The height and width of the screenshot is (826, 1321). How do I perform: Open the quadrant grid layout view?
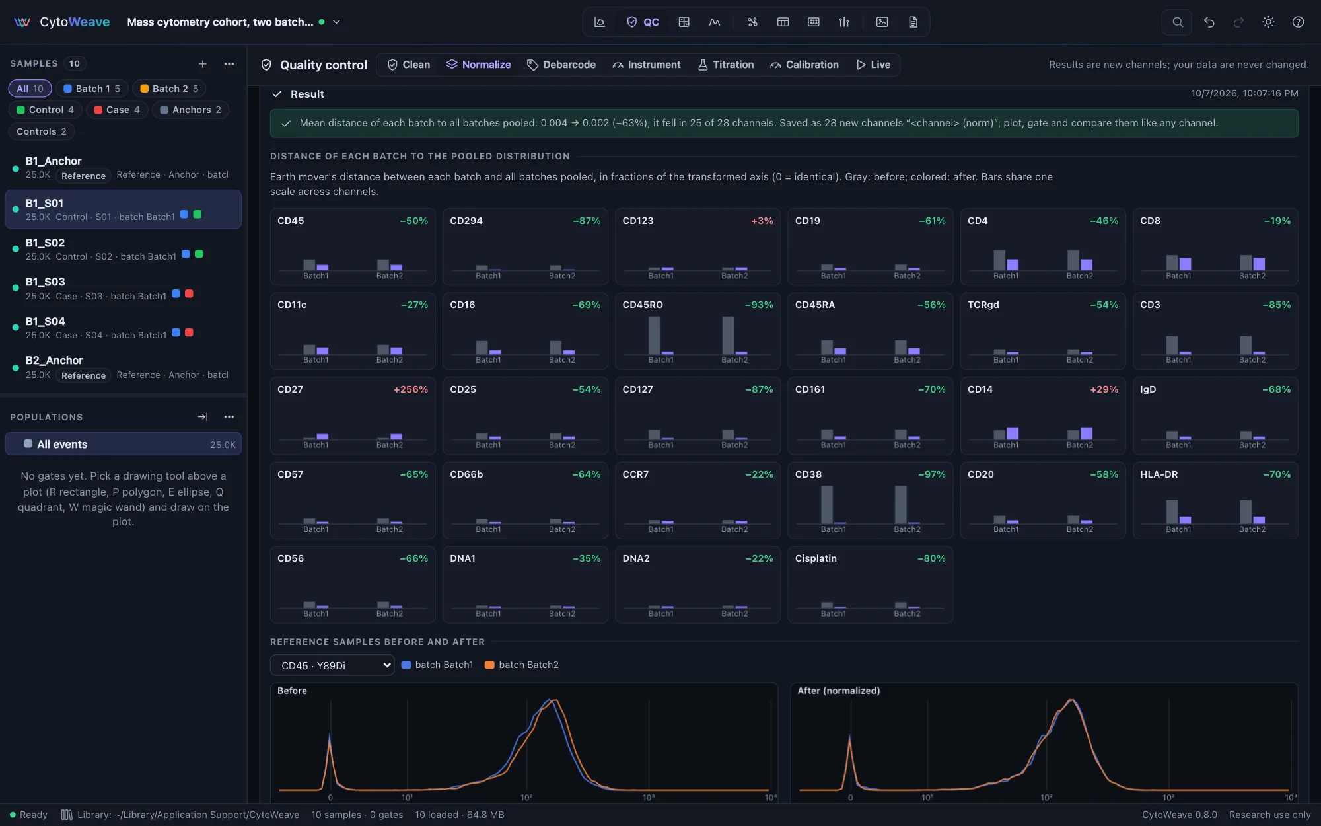684,22
